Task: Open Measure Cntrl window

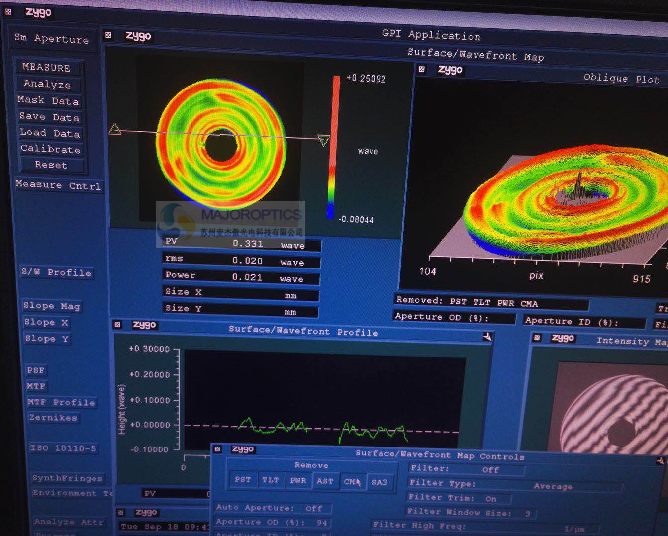Action: coord(58,185)
